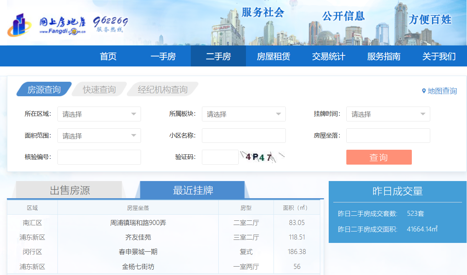This screenshot has height=275, width=467.
Task: Go to 首页 in the navigation bar
Action: click(108, 57)
